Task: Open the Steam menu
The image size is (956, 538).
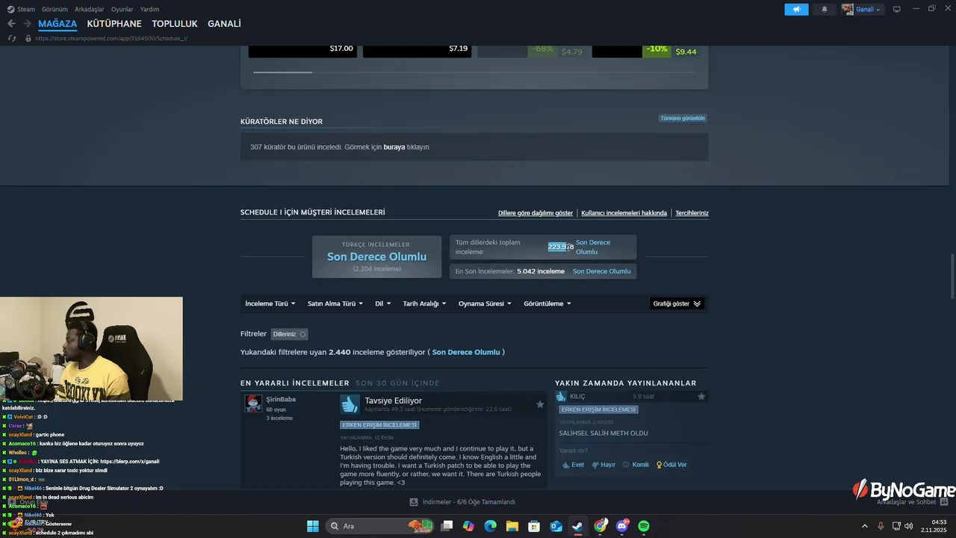Action: (x=22, y=9)
